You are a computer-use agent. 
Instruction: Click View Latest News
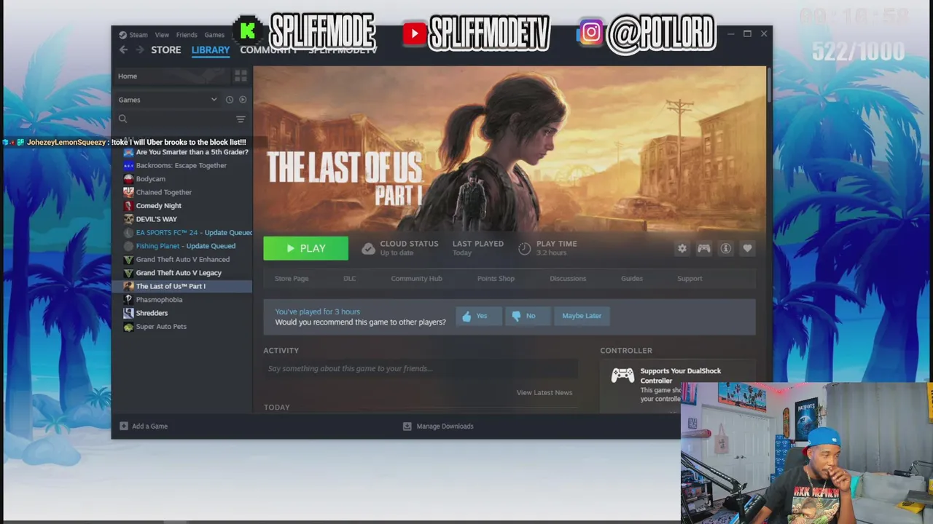coord(544,392)
